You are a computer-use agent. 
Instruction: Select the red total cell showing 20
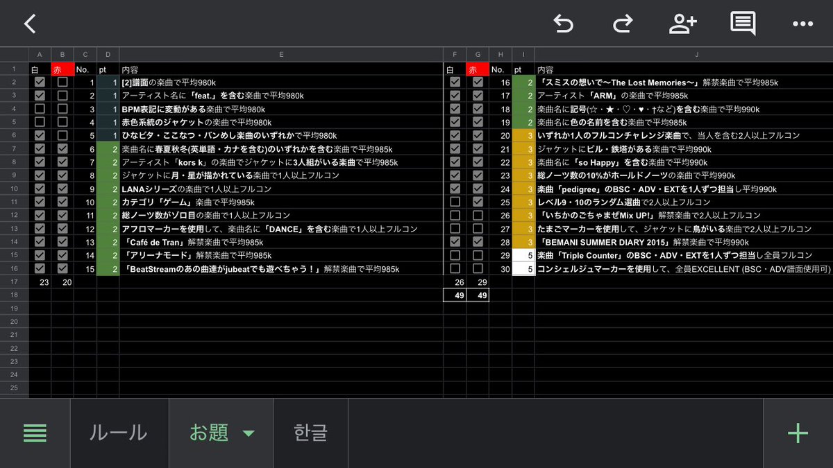coord(62,282)
